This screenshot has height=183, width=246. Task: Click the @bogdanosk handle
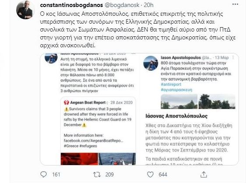point(122,5)
